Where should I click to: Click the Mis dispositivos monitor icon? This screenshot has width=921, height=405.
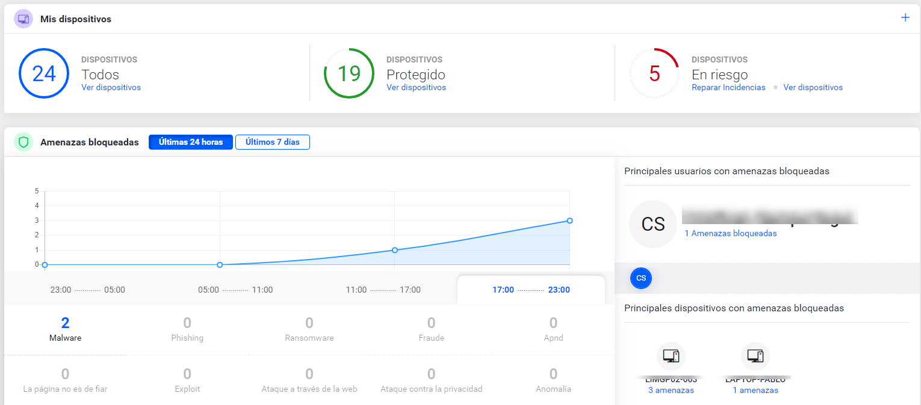23,19
